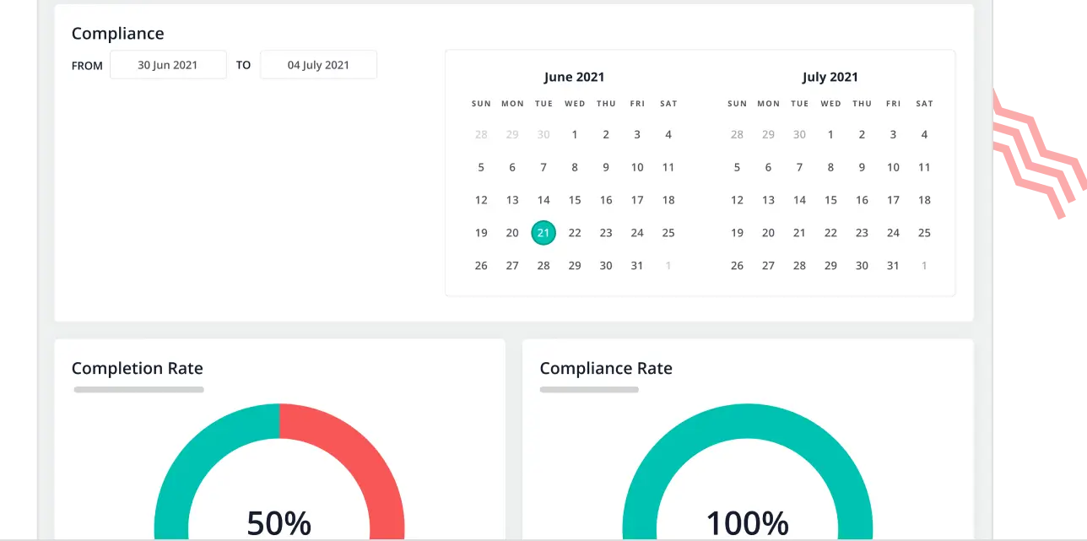Select 27 in the July 2021 calendar
The width and height of the screenshot is (1087, 541).
click(x=768, y=266)
